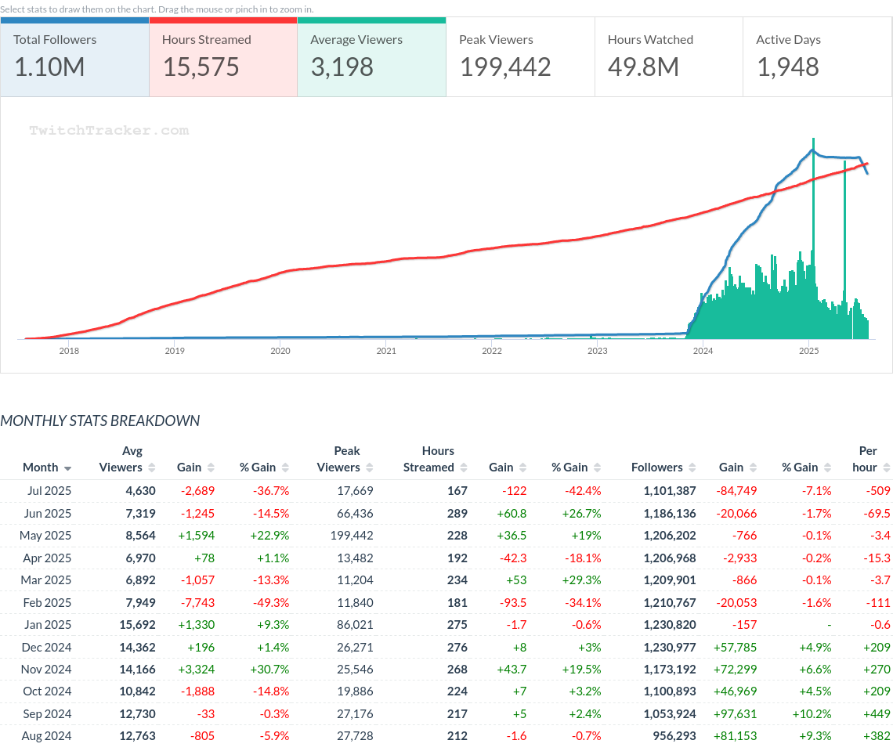Sort by the Gain column right of Followers

point(753,468)
